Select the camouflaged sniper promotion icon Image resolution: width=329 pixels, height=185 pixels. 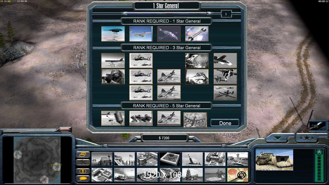tap(113, 77)
